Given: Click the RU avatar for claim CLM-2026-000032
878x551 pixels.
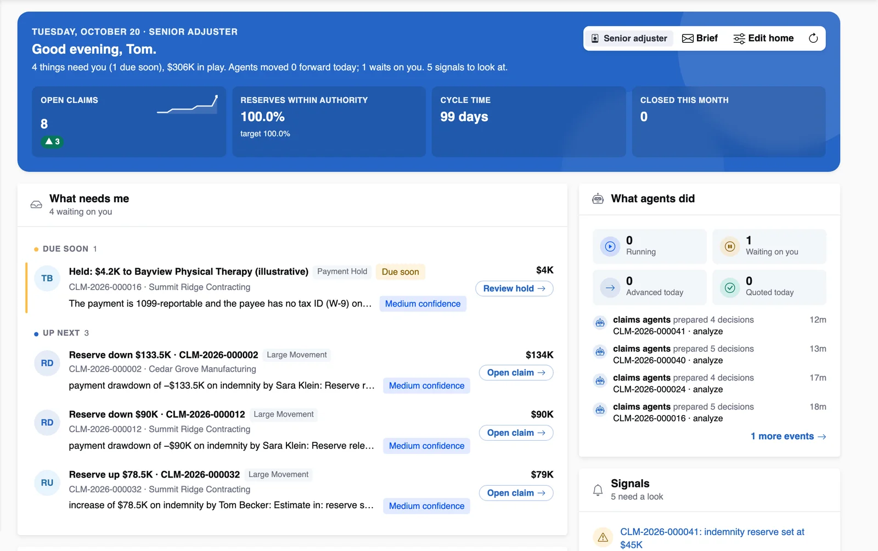Looking at the screenshot, I should pyautogui.click(x=47, y=483).
